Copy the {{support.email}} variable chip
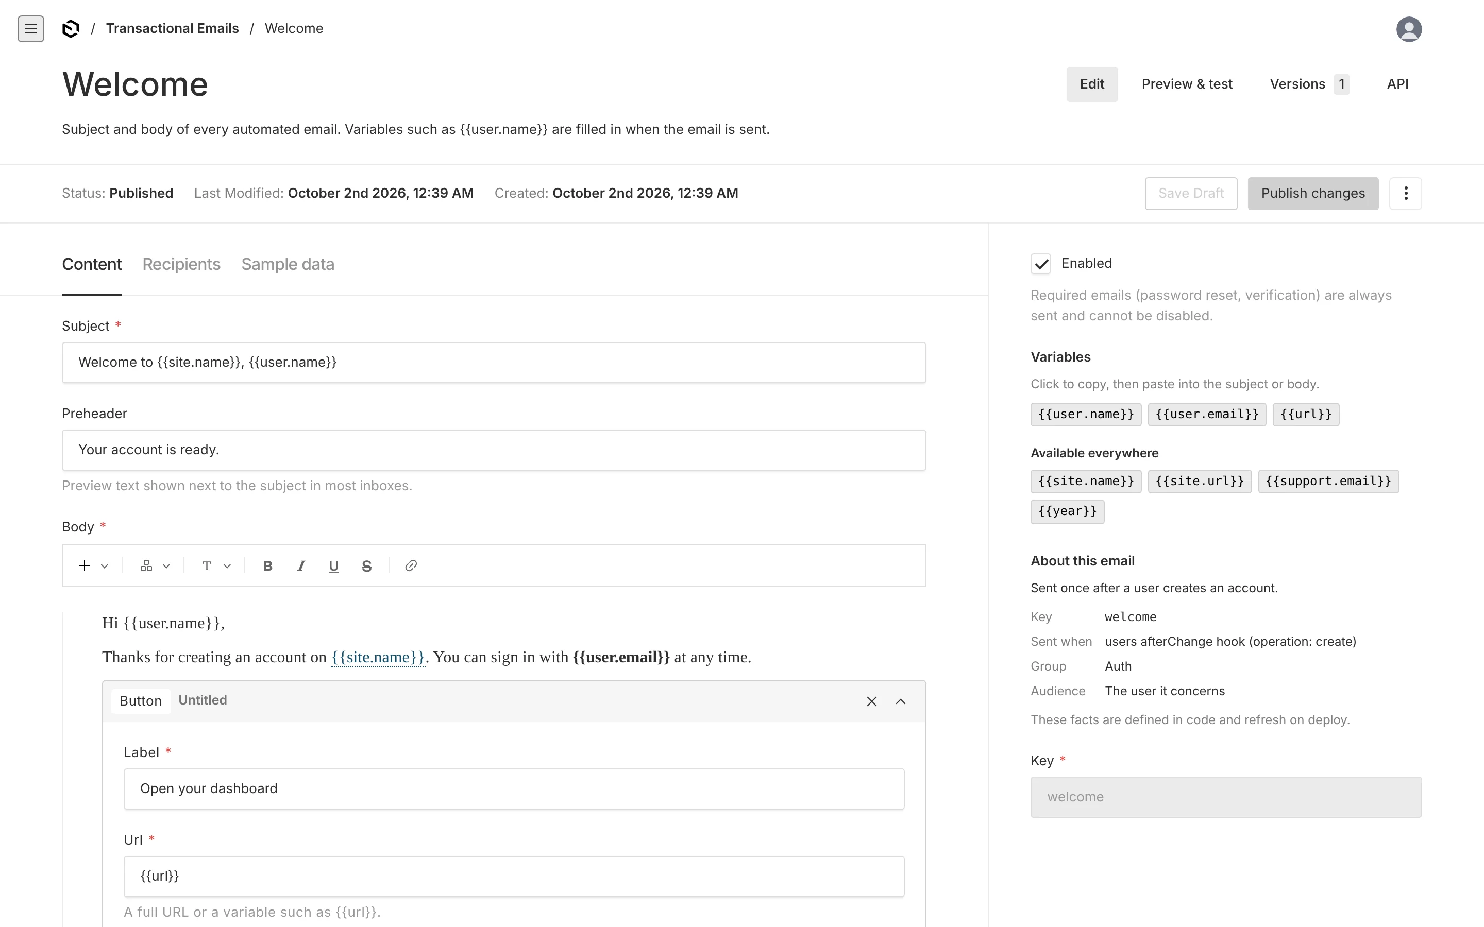The height and width of the screenshot is (927, 1484). click(x=1328, y=482)
